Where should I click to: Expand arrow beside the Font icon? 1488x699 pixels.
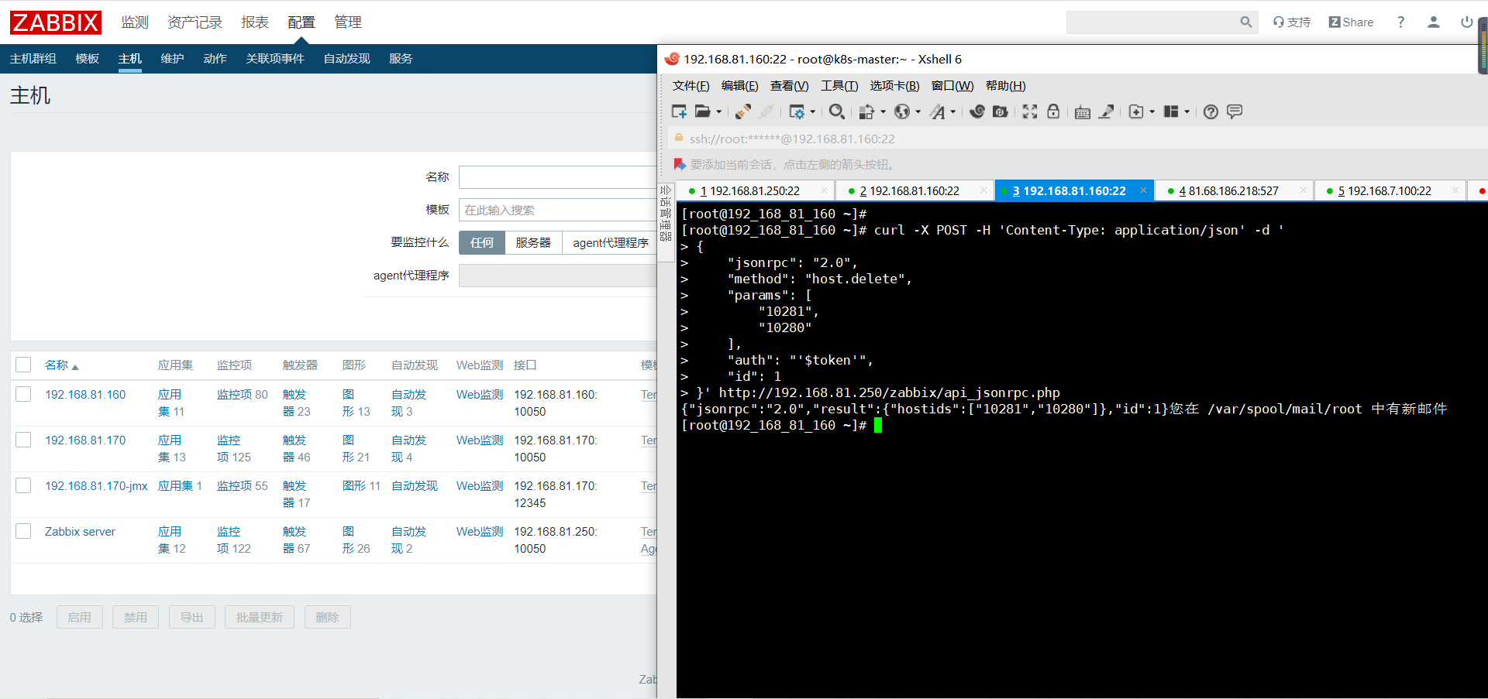point(953,112)
